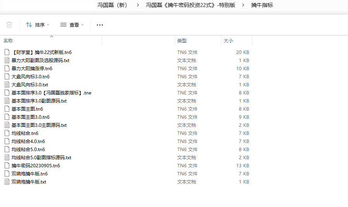Viewport: 348px width, 207px height.
Task: Click text document icon of 大盘风向标3.0.txt
Action: pyautogui.click(x=7, y=84)
